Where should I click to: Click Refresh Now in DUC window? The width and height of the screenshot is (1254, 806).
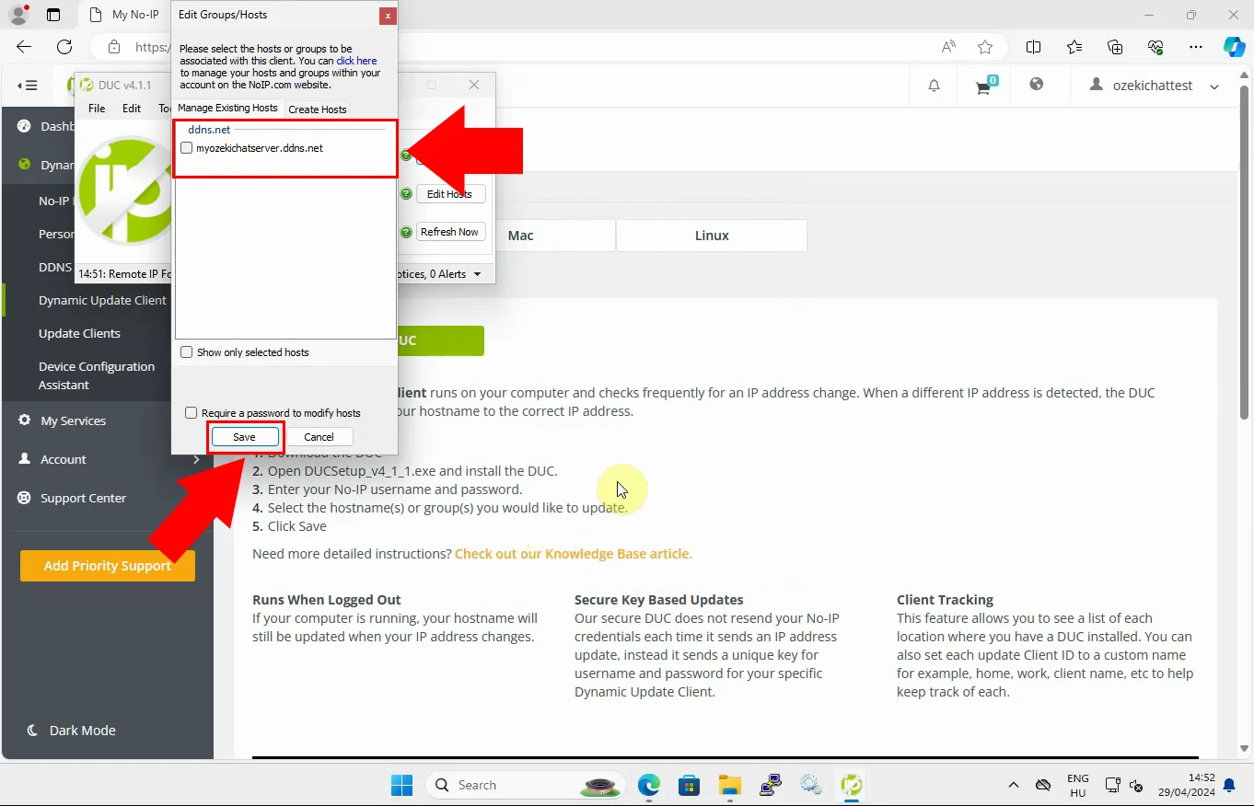[450, 232]
